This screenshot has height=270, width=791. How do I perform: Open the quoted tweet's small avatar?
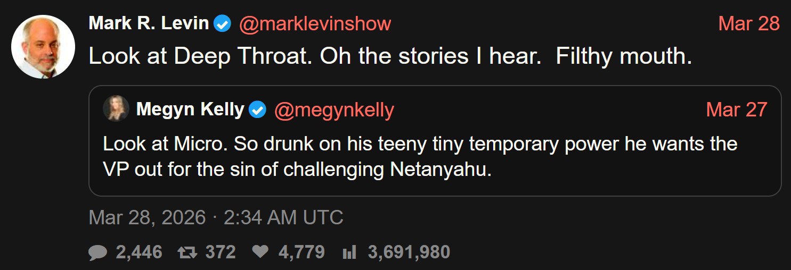[x=116, y=109]
